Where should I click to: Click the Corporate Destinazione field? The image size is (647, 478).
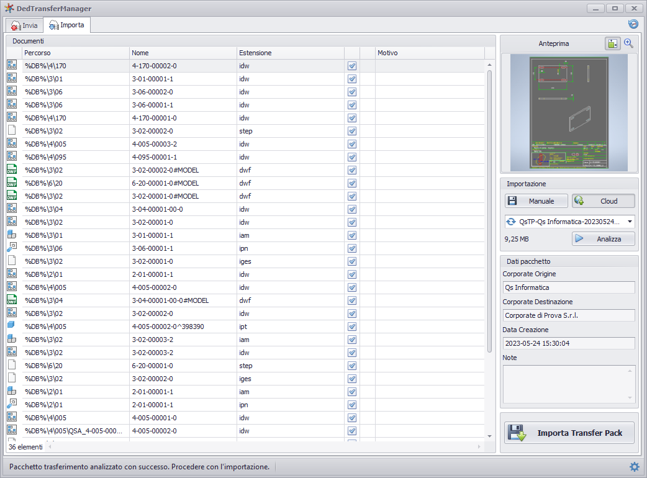(569, 315)
